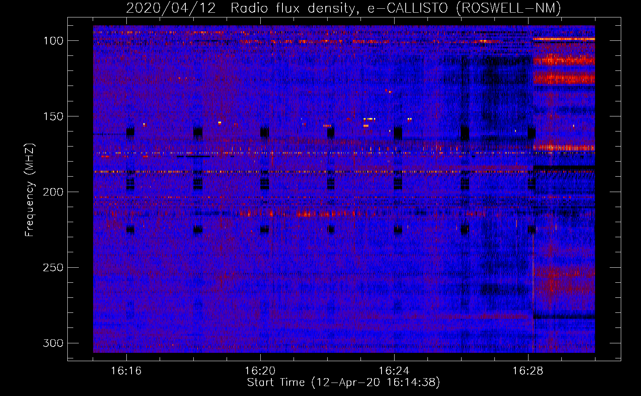Click the 300 frequency tick label
The image size is (641, 396).
click(x=53, y=343)
